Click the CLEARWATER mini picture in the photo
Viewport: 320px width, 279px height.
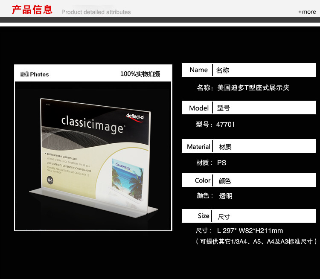point(127,179)
